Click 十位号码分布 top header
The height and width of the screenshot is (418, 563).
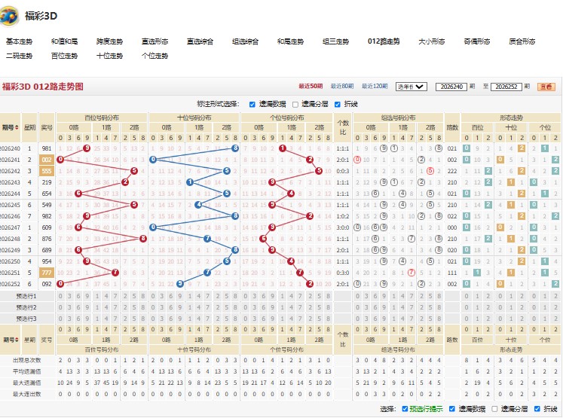(x=194, y=117)
